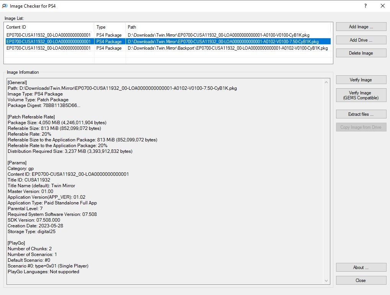Click the Add Drive button
Viewport: 390px width, 295px height.
coord(361,40)
